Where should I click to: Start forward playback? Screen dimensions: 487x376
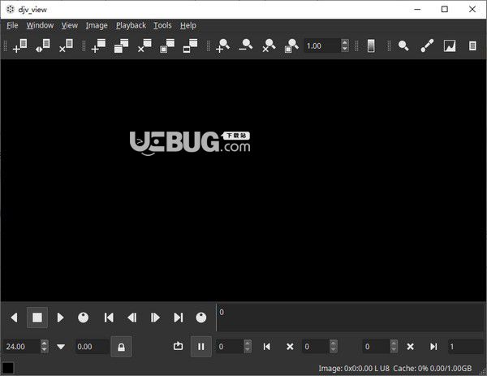coord(60,318)
